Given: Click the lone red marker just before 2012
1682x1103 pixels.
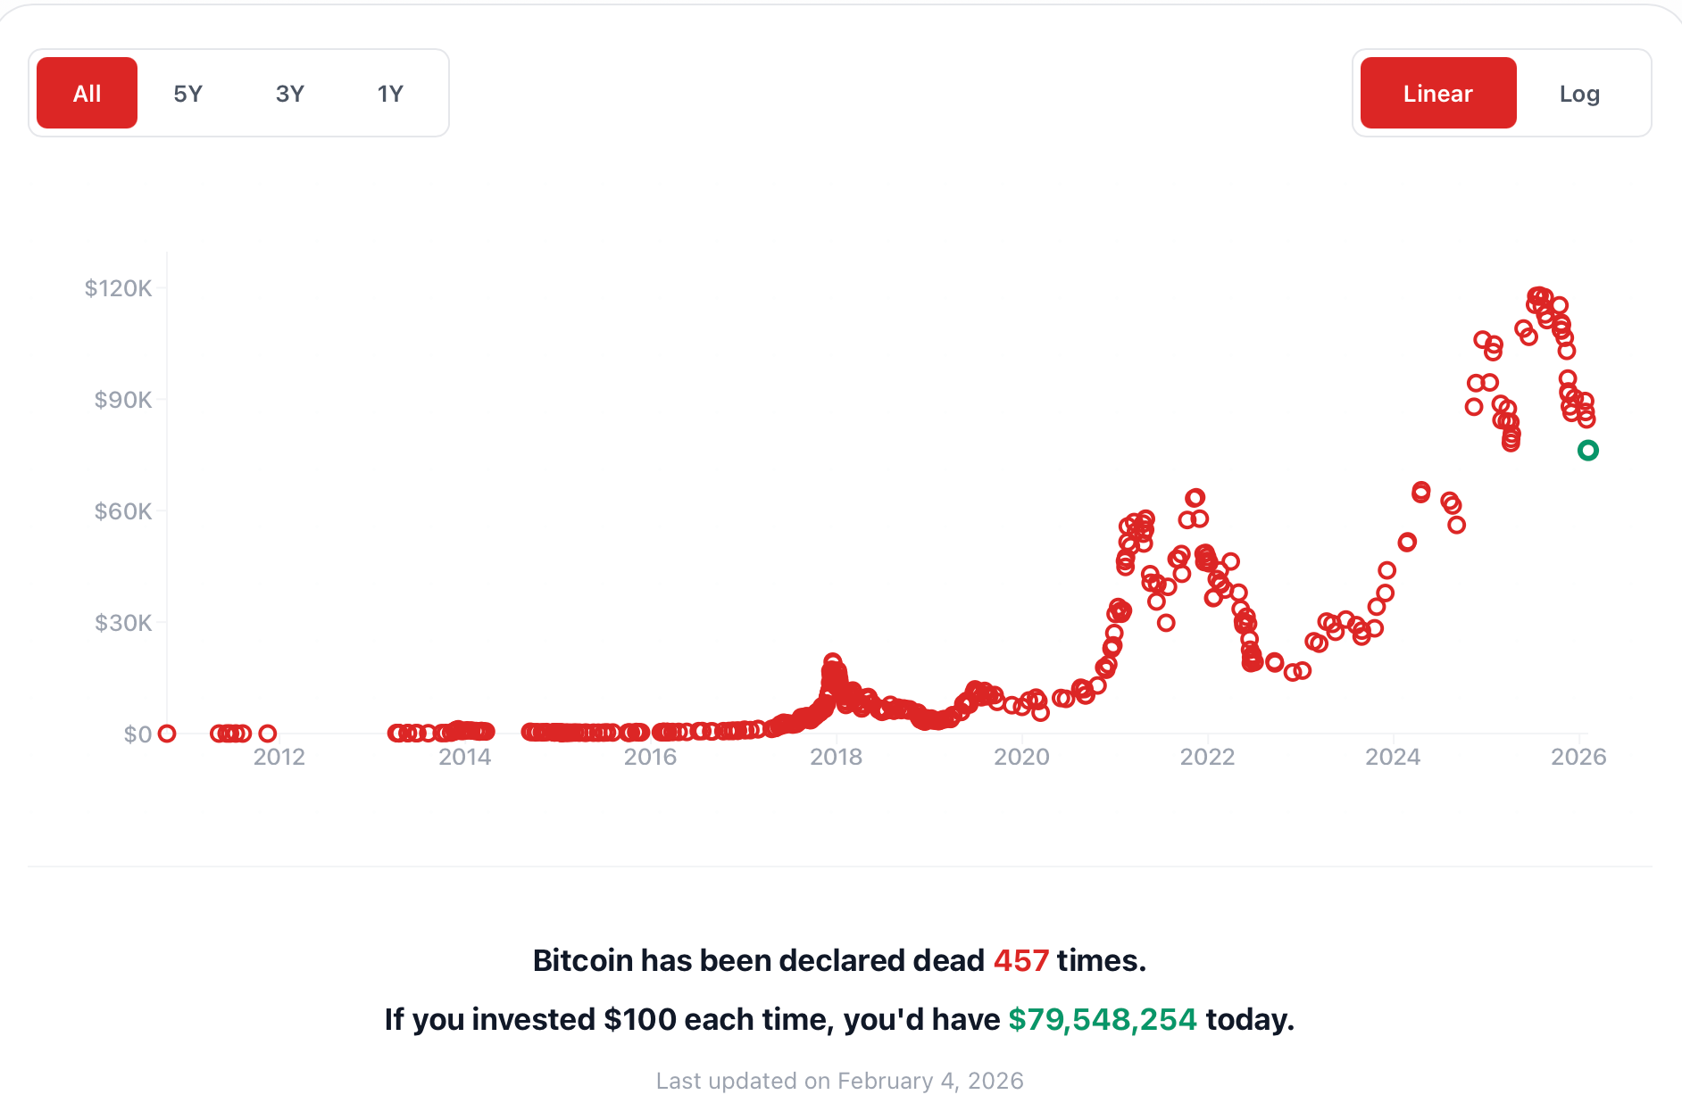Looking at the screenshot, I should point(267,734).
